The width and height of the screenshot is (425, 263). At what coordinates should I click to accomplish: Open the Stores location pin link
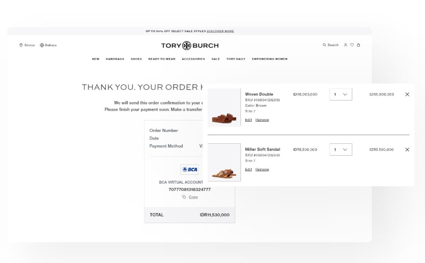coord(21,45)
